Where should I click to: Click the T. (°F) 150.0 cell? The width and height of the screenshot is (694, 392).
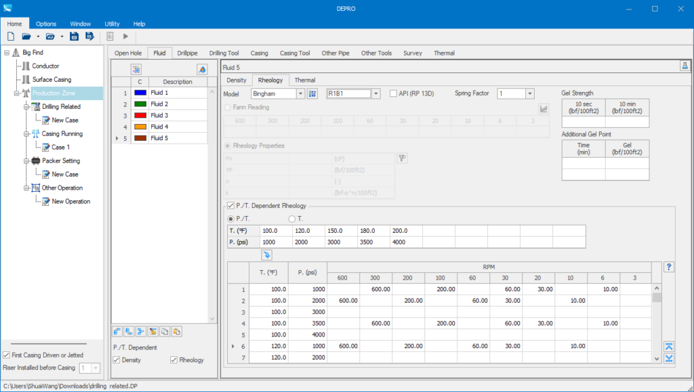point(341,231)
